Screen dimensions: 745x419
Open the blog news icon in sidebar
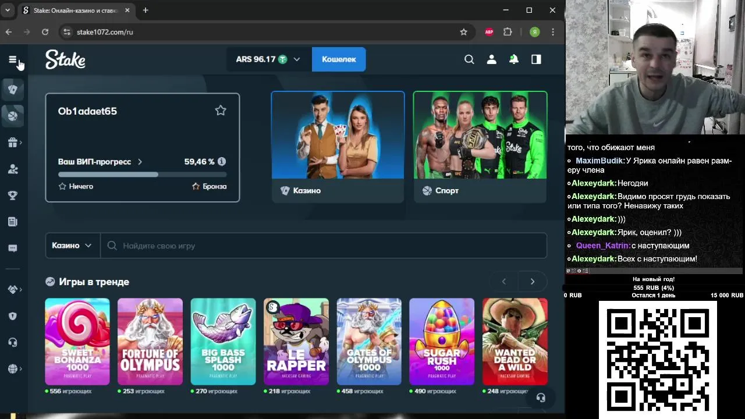tap(12, 222)
